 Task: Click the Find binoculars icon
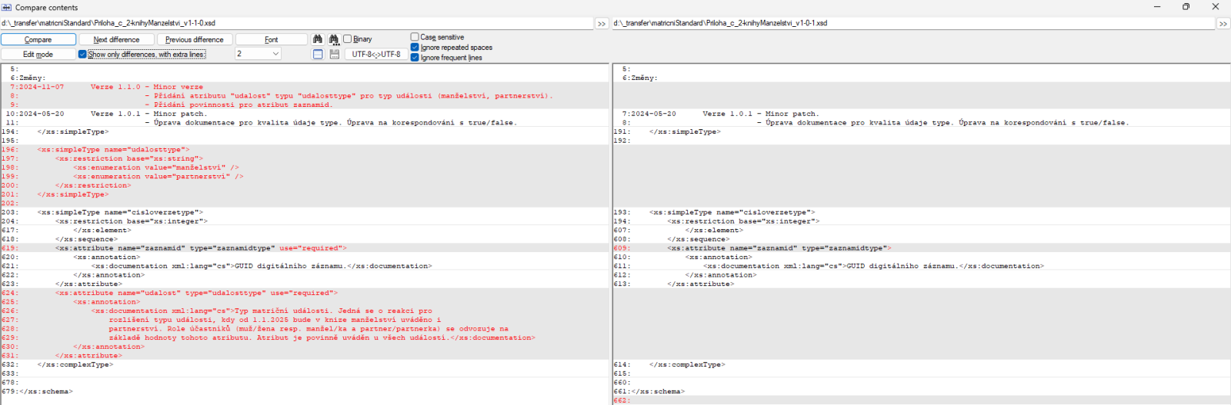pyautogui.click(x=318, y=39)
